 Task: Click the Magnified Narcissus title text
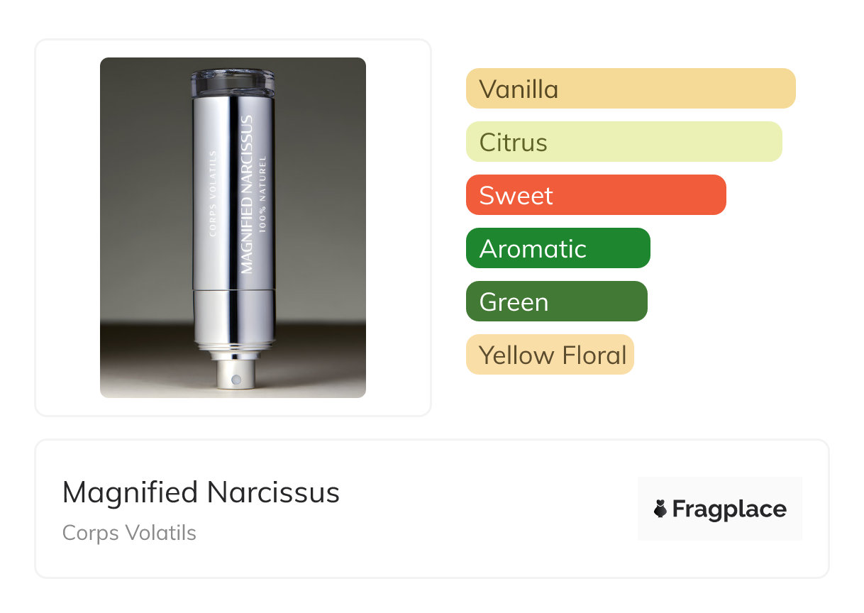click(x=201, y=492)
